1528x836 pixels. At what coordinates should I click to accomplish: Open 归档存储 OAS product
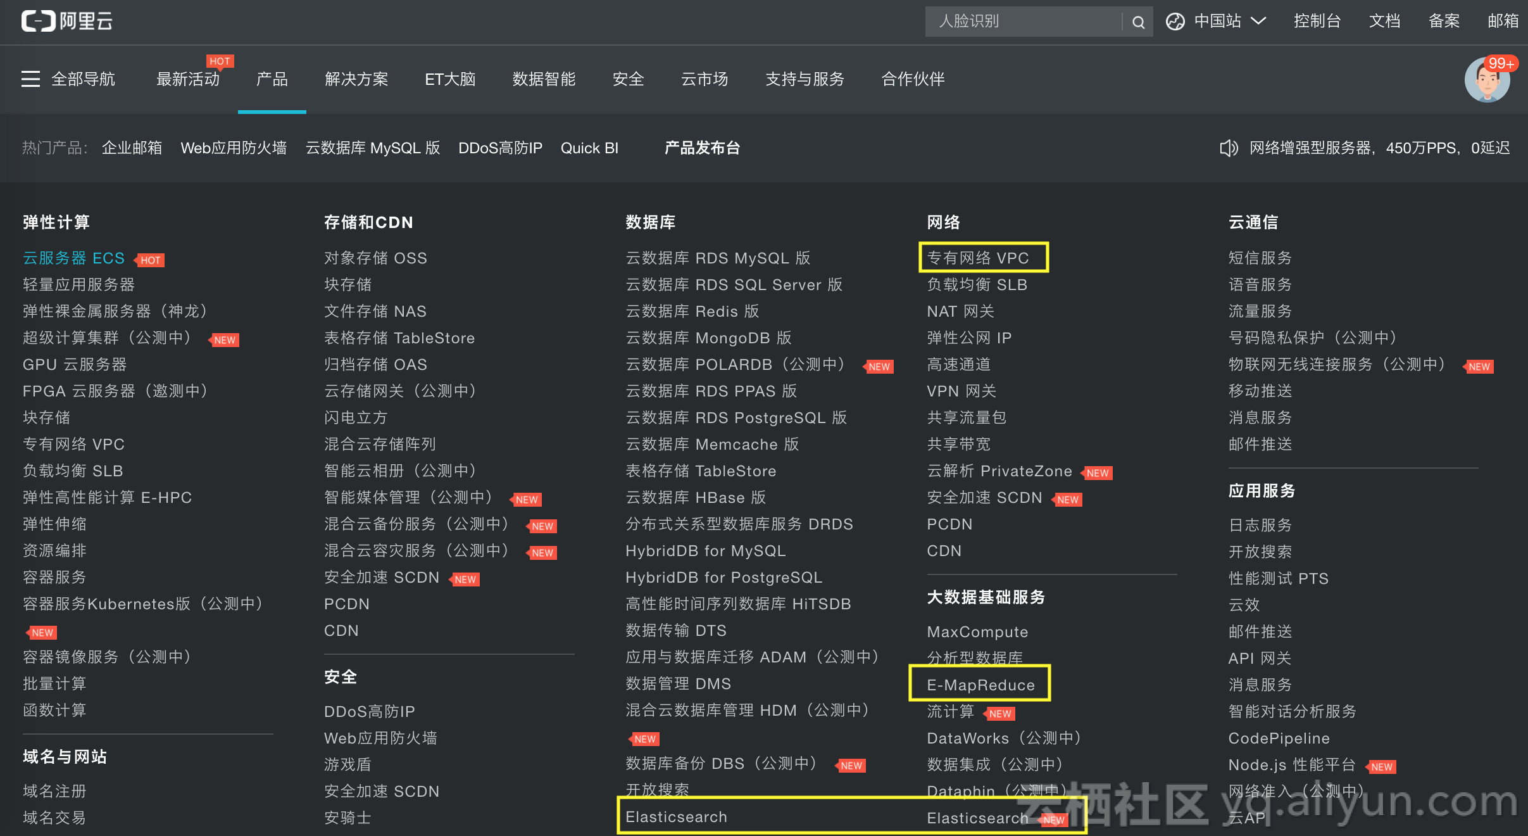pos(375,365)
